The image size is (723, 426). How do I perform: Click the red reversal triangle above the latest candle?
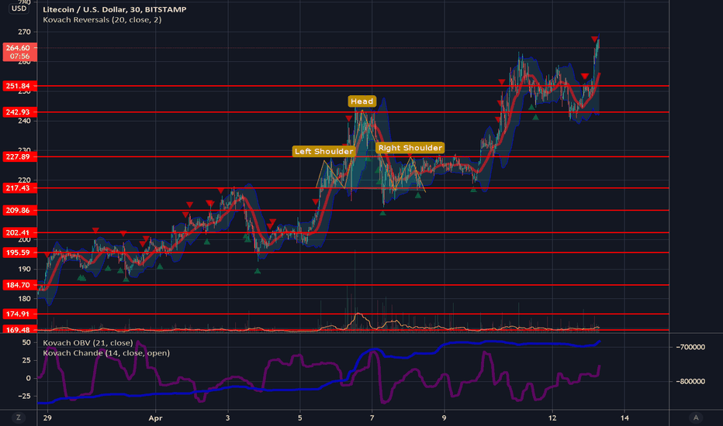(594, 40)
